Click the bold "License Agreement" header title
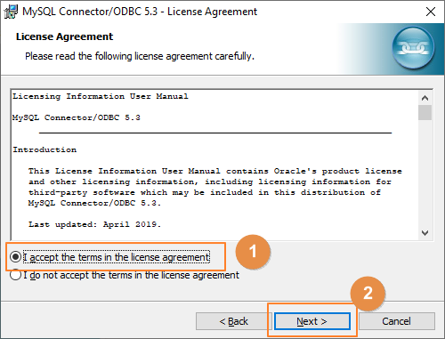The height and width of the screenshot is (339, 445). point(64,36)
